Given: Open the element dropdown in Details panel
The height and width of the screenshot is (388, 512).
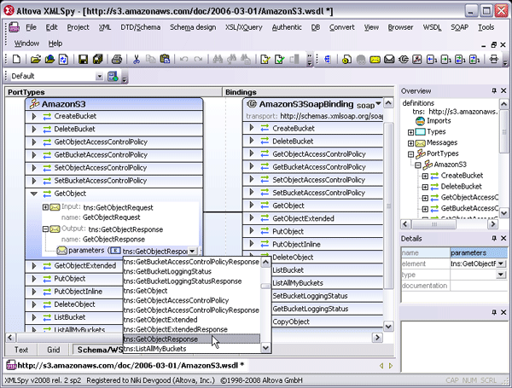Looking at the screenshot, I should pyautogui.click(x=501, y=263).
